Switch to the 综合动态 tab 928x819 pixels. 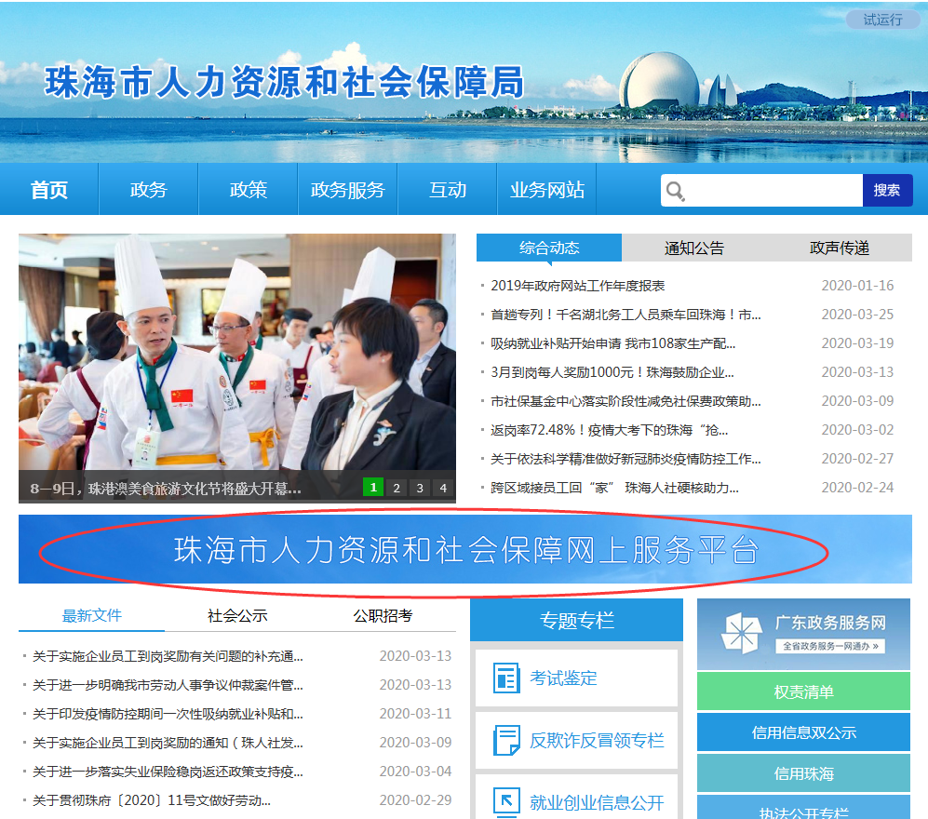pyautogui.click(x=549, y=248)
